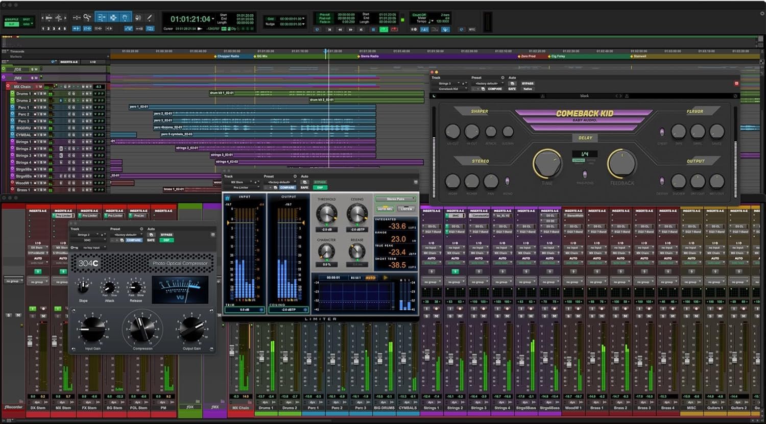The height and width of the screenshot is (424, 766).
Task: Open the Stereo Pairs dropdown in the Limiter
Action: tap(394, 199)
